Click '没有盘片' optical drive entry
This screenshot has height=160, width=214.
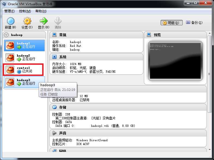coord(109,118)
